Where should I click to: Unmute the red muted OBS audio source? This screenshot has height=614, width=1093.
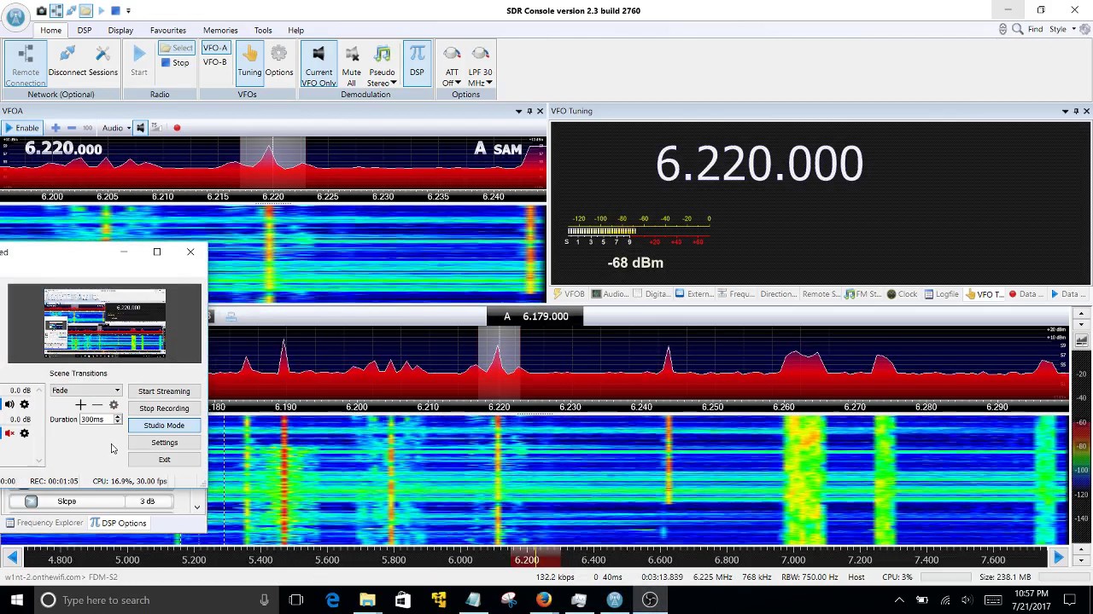tap(9, 433)
